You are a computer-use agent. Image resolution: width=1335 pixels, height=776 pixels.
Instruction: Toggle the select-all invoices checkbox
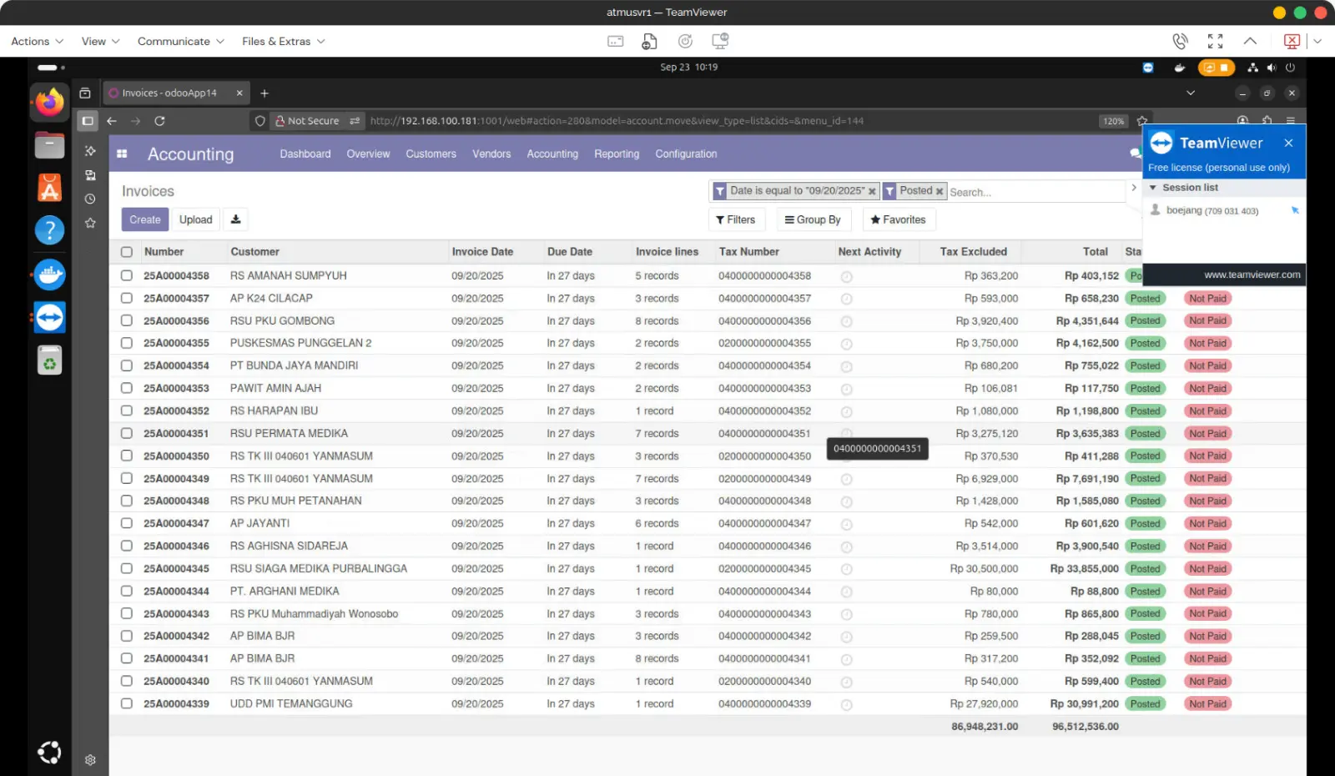click(x=127, y=252)
